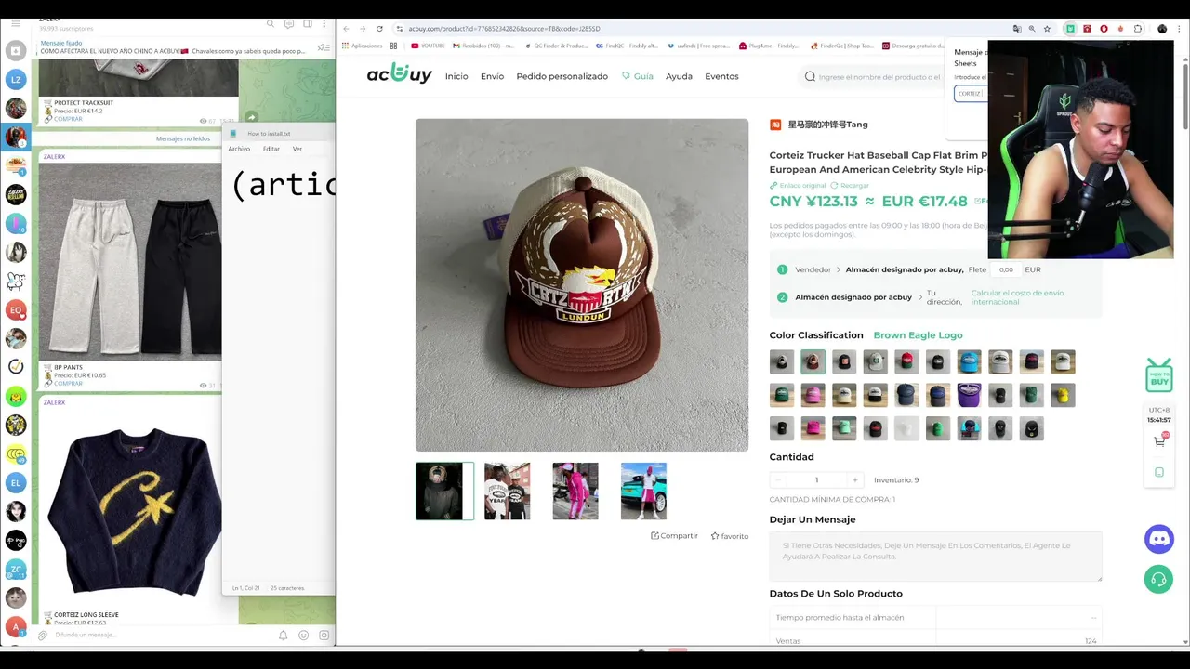Image resolution: width=1190 pixels, height=669 pixels.
Task: Forward the PROTECT TRACKSUIT post via share arrow
Action: click(251, 118)
